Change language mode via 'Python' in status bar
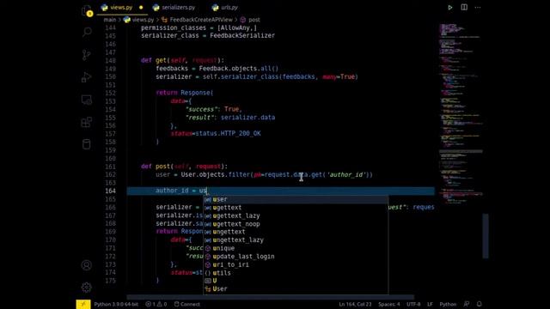550x309 pixels. (x=448, y=304)
